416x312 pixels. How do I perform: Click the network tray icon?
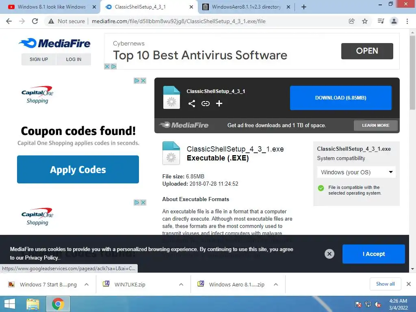368,304
